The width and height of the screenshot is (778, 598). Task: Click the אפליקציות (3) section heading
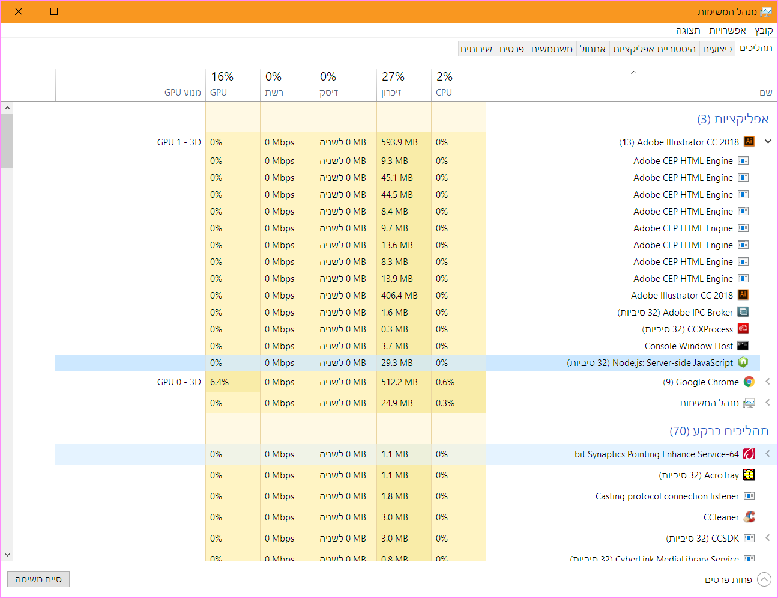click(x=732, y=119)
